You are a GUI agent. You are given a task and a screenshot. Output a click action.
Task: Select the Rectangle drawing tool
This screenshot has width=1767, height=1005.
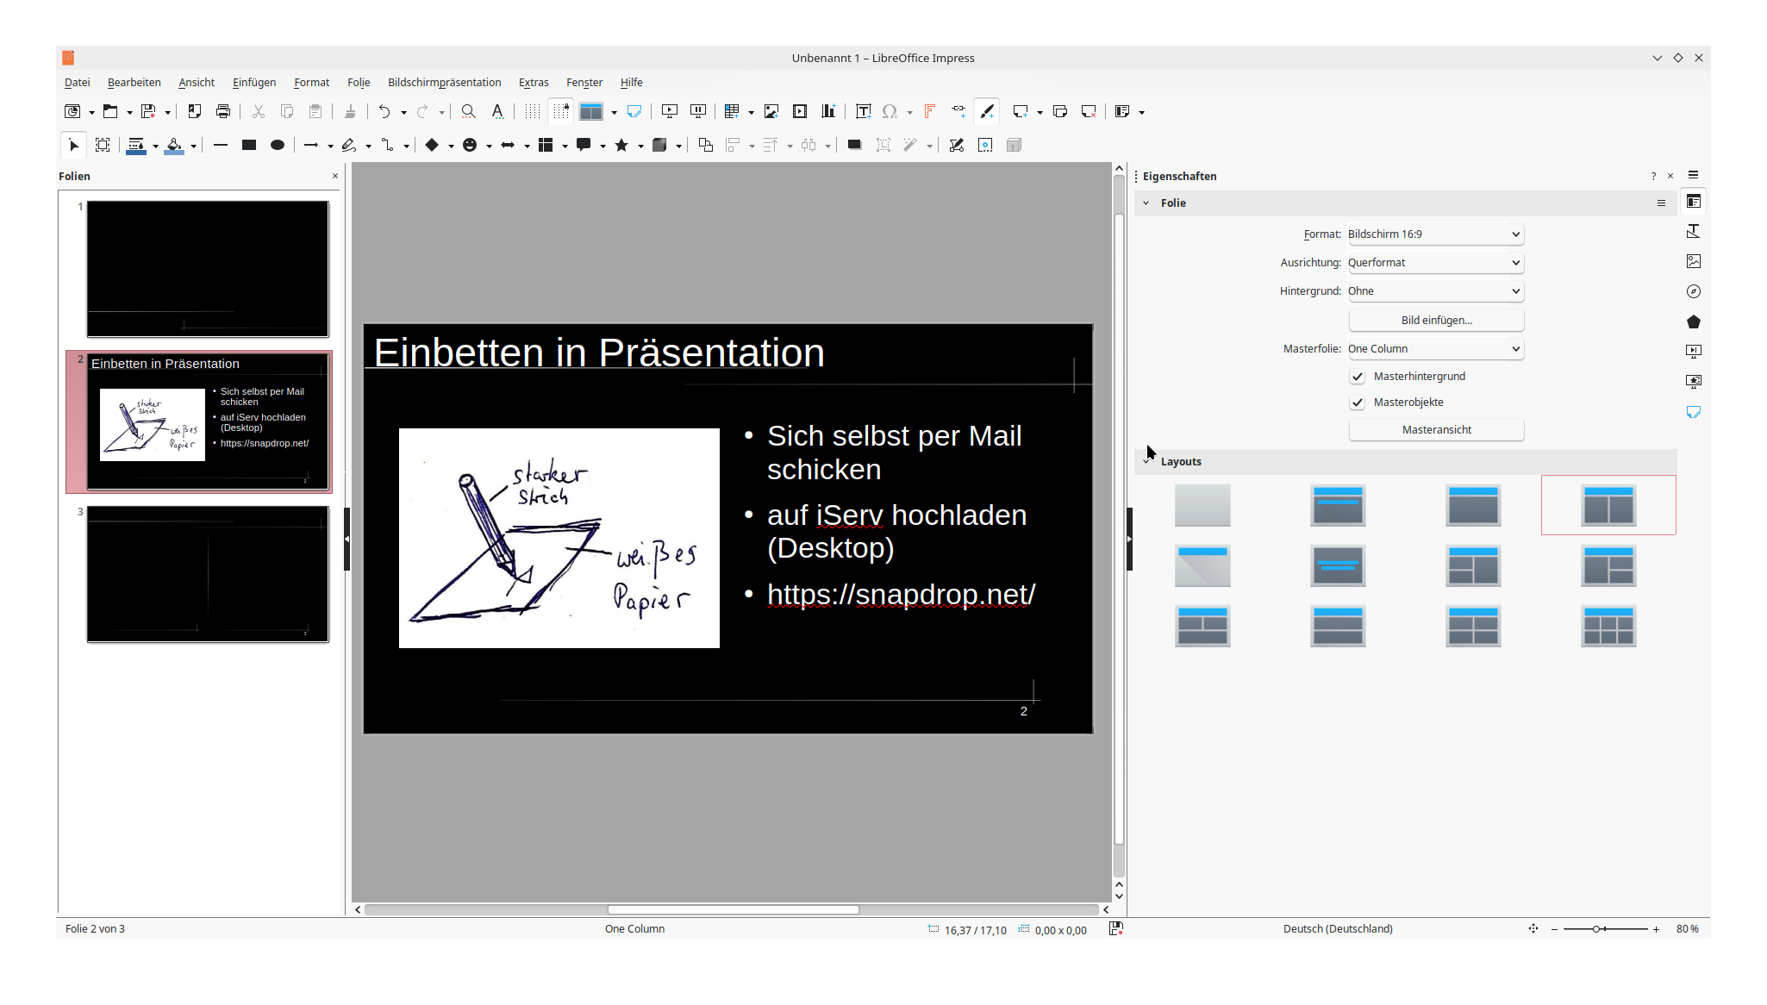249,145
